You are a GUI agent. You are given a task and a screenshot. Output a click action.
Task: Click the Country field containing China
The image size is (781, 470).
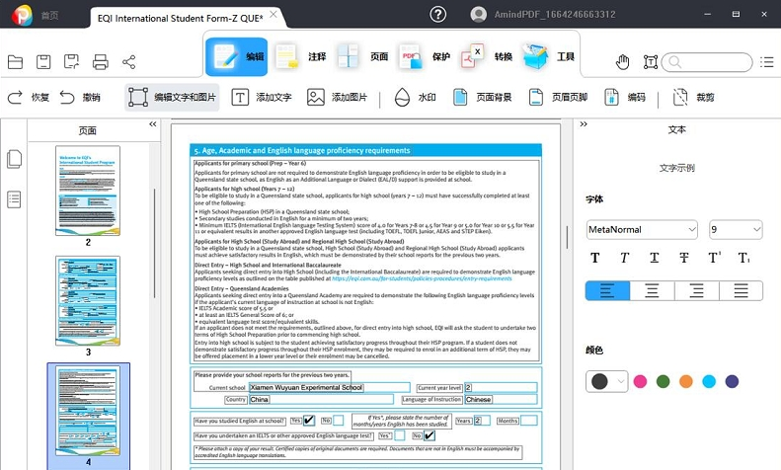321,399
